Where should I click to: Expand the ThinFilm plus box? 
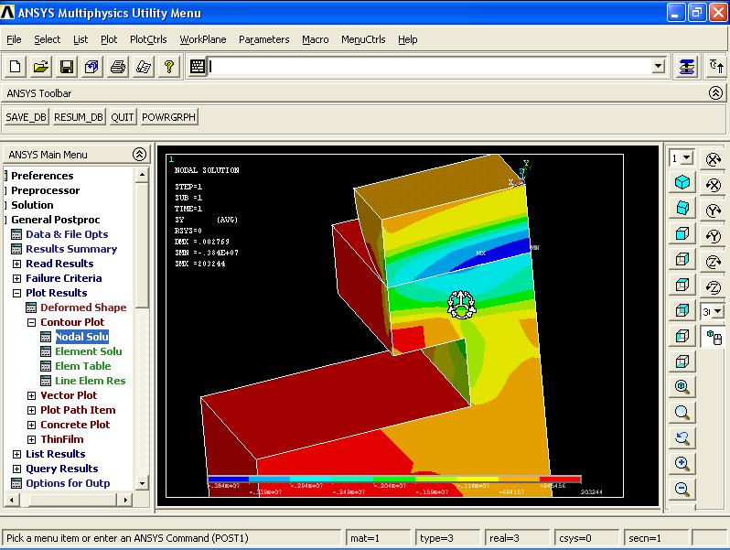click(31, 439)
